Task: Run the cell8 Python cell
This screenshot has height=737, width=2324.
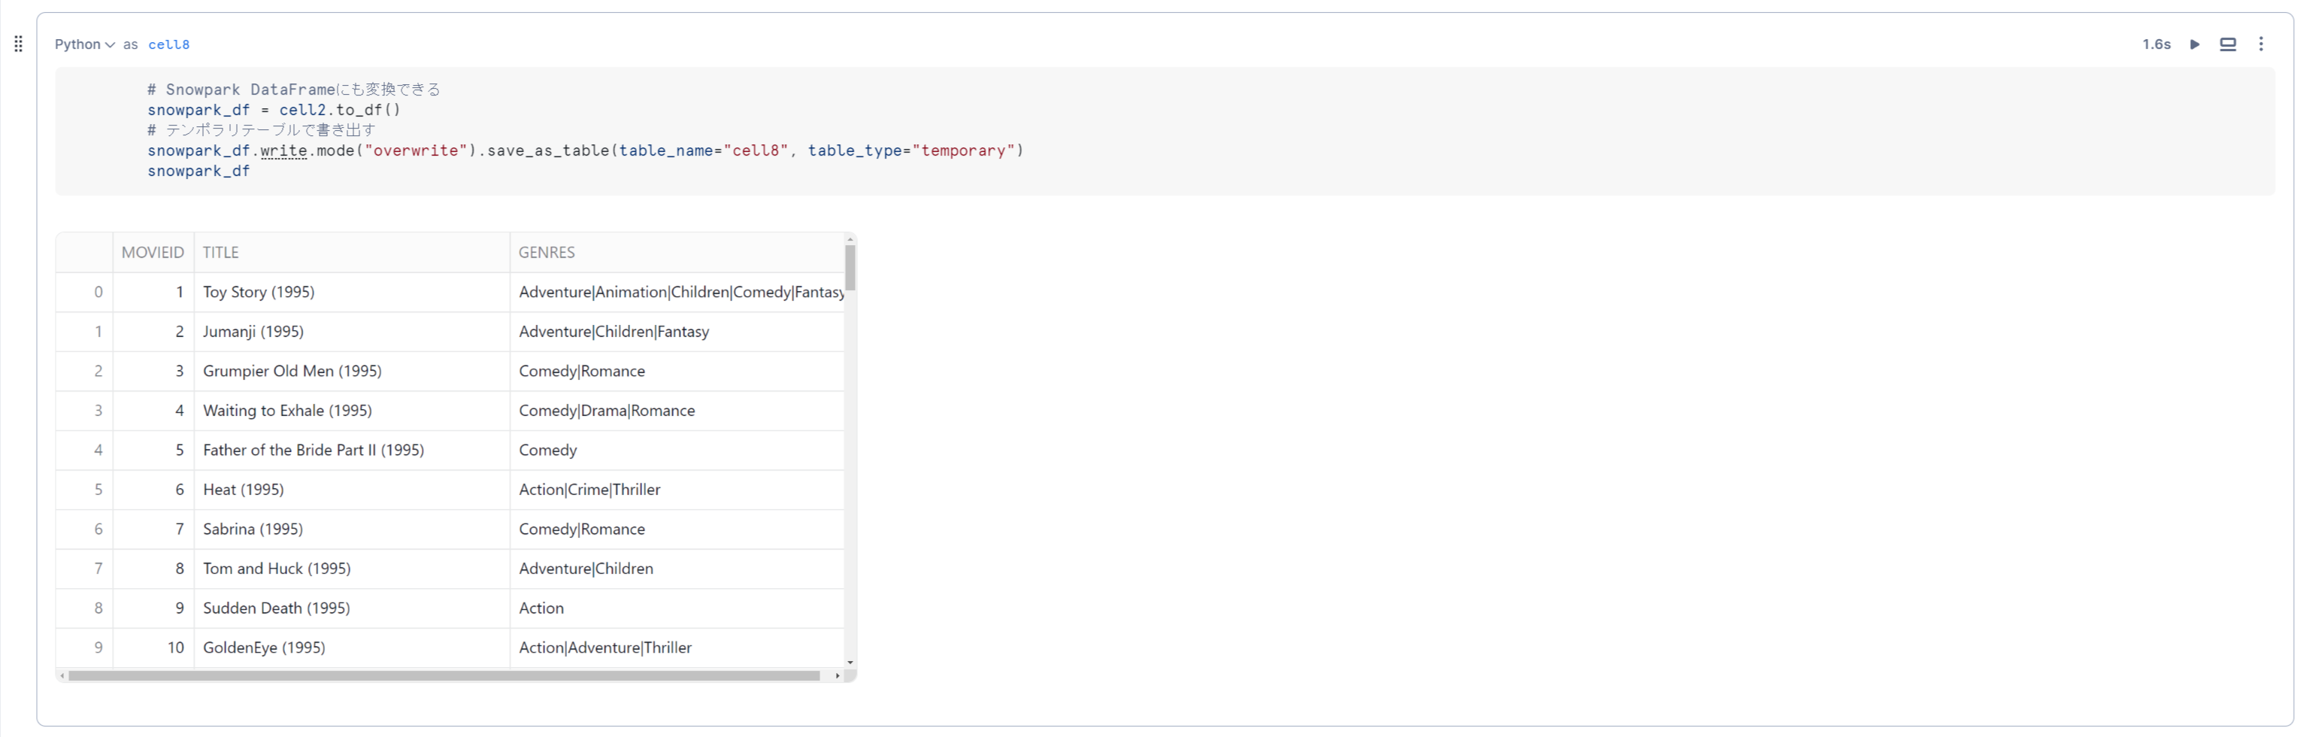Action: pyautogui.click(x=2194, y=44)
